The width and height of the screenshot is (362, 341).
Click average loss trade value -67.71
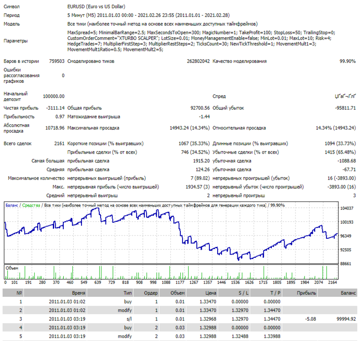click(x=349, y=170)
